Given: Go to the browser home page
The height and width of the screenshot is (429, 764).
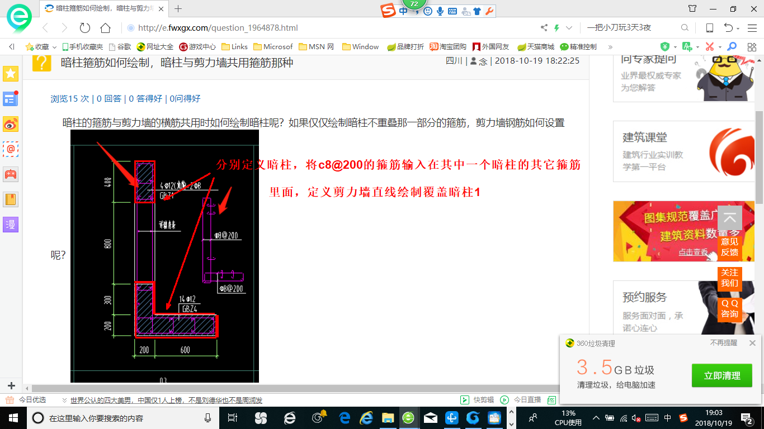Looking at the screenshot, I should pos(105,28).
